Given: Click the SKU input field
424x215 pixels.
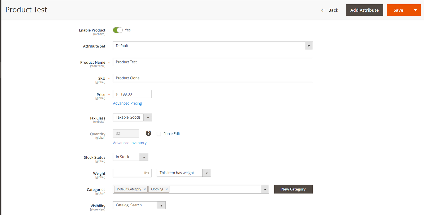Looking at the screenshot, I should point(213,78).
